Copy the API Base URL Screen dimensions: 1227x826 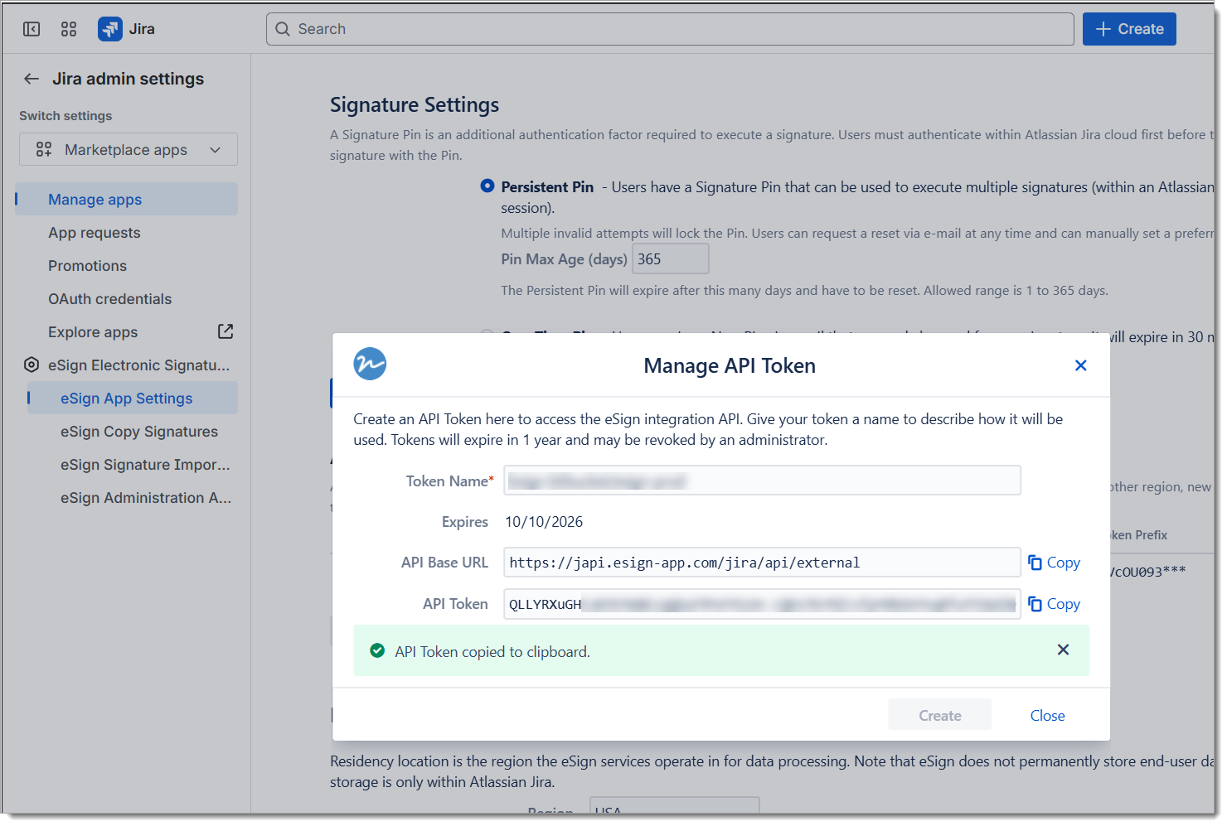point(1055,563)
